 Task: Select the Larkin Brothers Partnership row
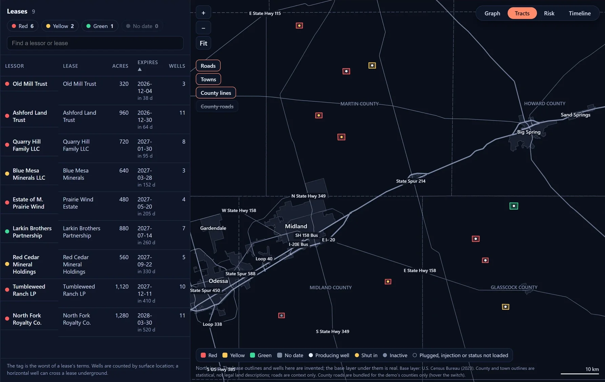click(x=95, y=235)
